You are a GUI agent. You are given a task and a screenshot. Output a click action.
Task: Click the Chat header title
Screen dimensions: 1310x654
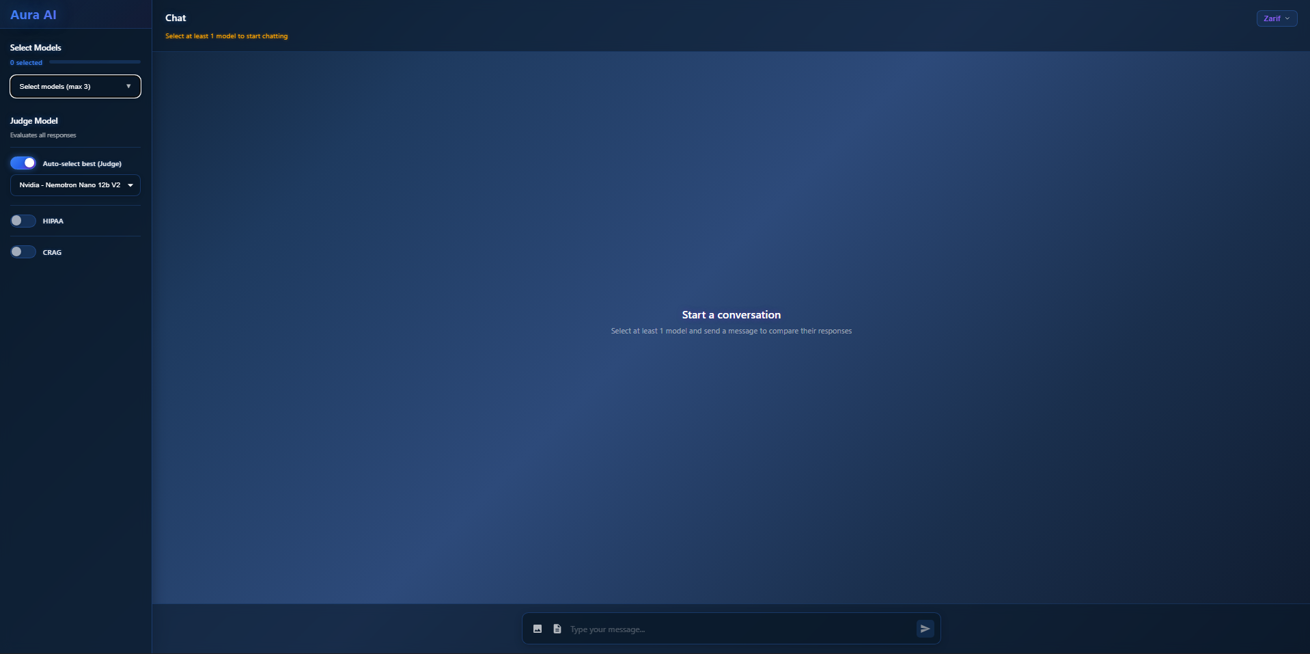(x=176, y=18)
